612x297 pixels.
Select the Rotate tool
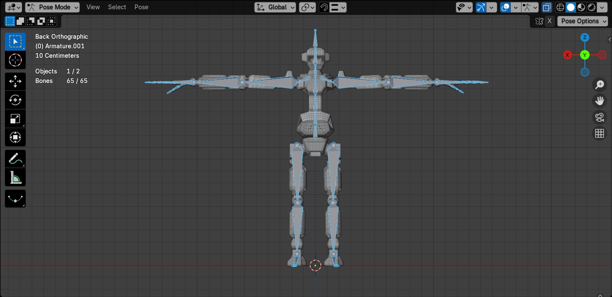tap(15, 100)
